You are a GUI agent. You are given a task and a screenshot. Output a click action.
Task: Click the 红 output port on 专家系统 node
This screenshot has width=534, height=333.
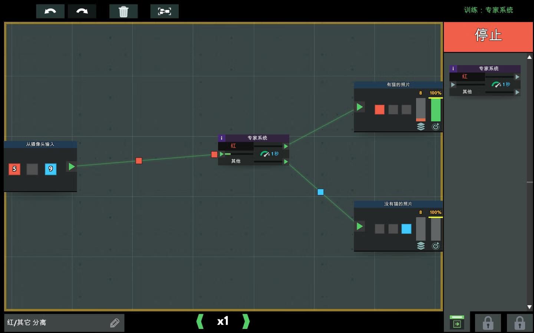pos(286,146)
